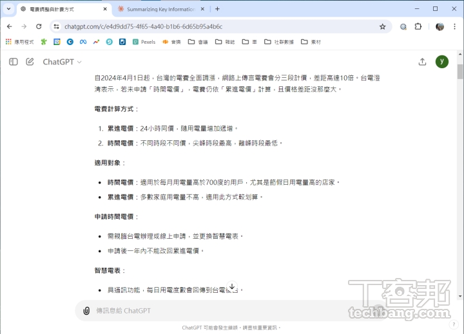Switch to the Summarizing Key Information tab
Image resolution: width=464 pixels, height=334 pixels.
click(161, 9)
